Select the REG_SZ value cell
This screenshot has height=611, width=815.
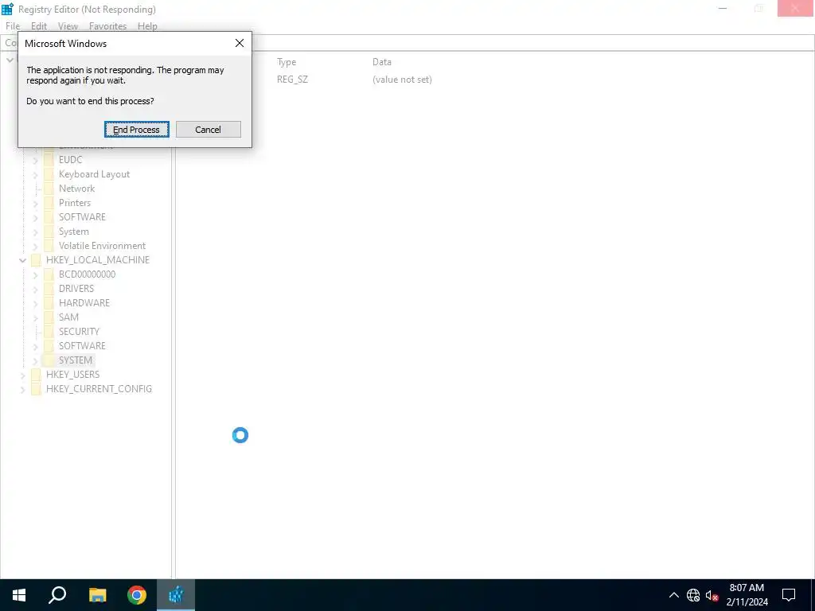pyautogui.click(x=292, y=80)
